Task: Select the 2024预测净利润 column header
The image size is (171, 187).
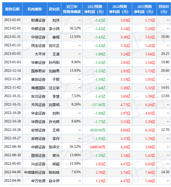Action: 119,9
